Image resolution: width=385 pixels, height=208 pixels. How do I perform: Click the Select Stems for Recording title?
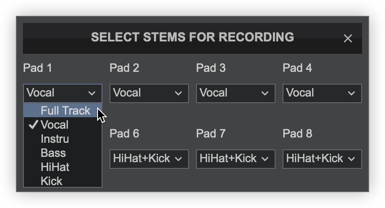coord(192,37)
